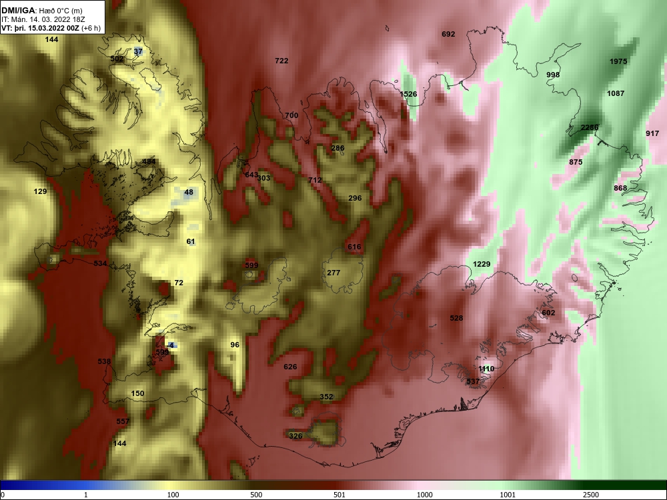Click the map value 296
The image size is (667, 500).
point(355,198)
